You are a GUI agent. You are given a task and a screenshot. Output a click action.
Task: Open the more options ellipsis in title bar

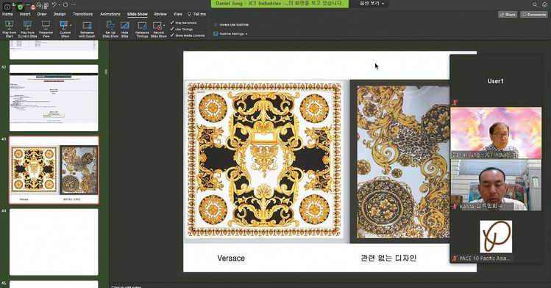[x=73, y=4]
